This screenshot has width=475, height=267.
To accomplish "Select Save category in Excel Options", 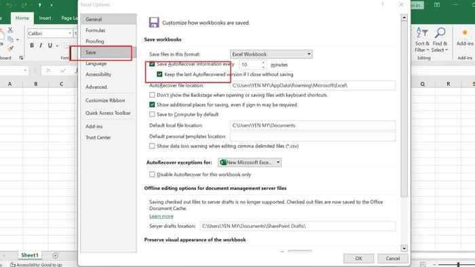I will point(108,52).
